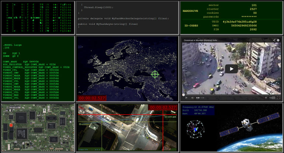Image resolution: width=284 pixels, height=153 pixels.
Task: Select the cookies value 50
Action: pos(255,13)
